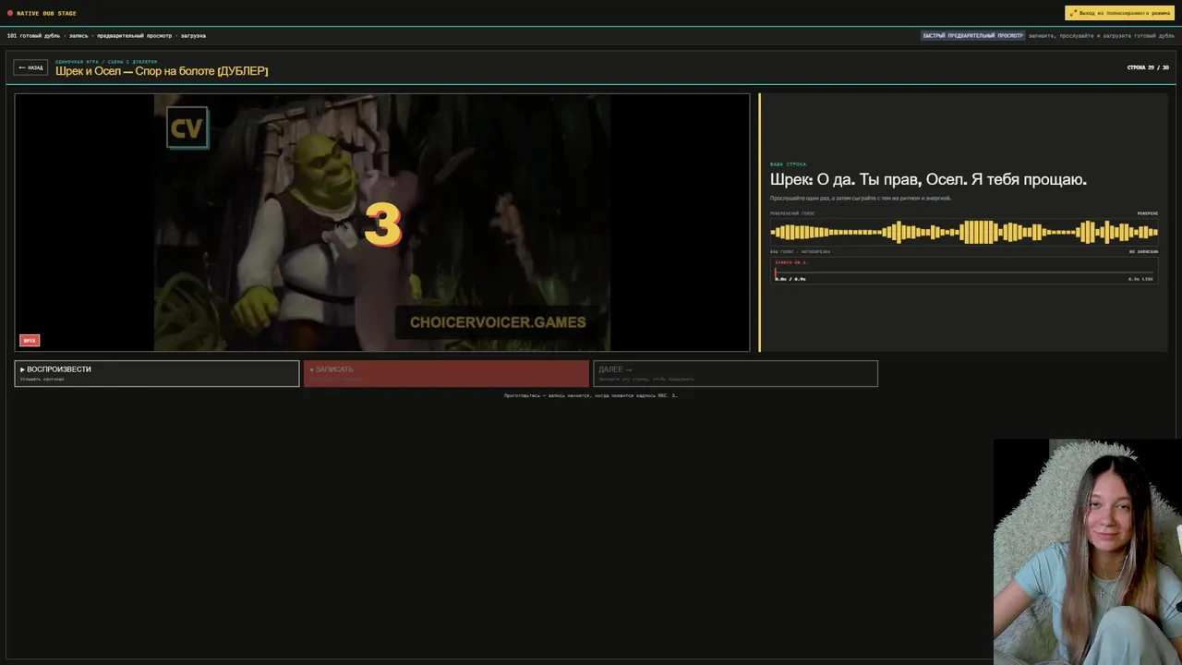Click the countdown hint below the buttons
The height and width of the screenshot is (665, 1182).
tap(590, 395)
